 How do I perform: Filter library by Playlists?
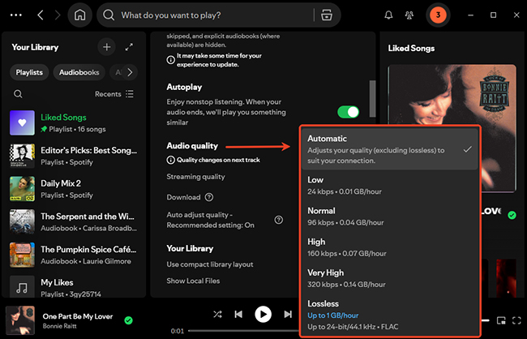pos(29,72)
